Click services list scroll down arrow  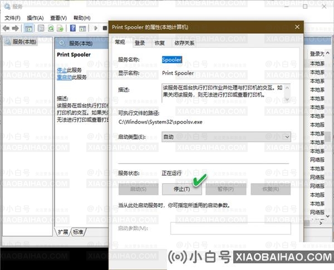[328, 216]
